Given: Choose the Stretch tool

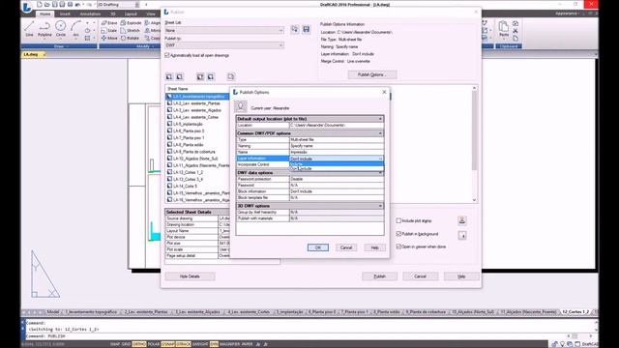Looking at the screenshot, I should [131, 30].
